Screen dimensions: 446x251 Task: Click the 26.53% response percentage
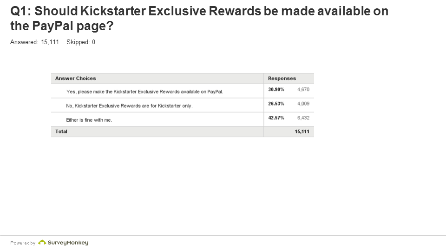coord(276,104)
